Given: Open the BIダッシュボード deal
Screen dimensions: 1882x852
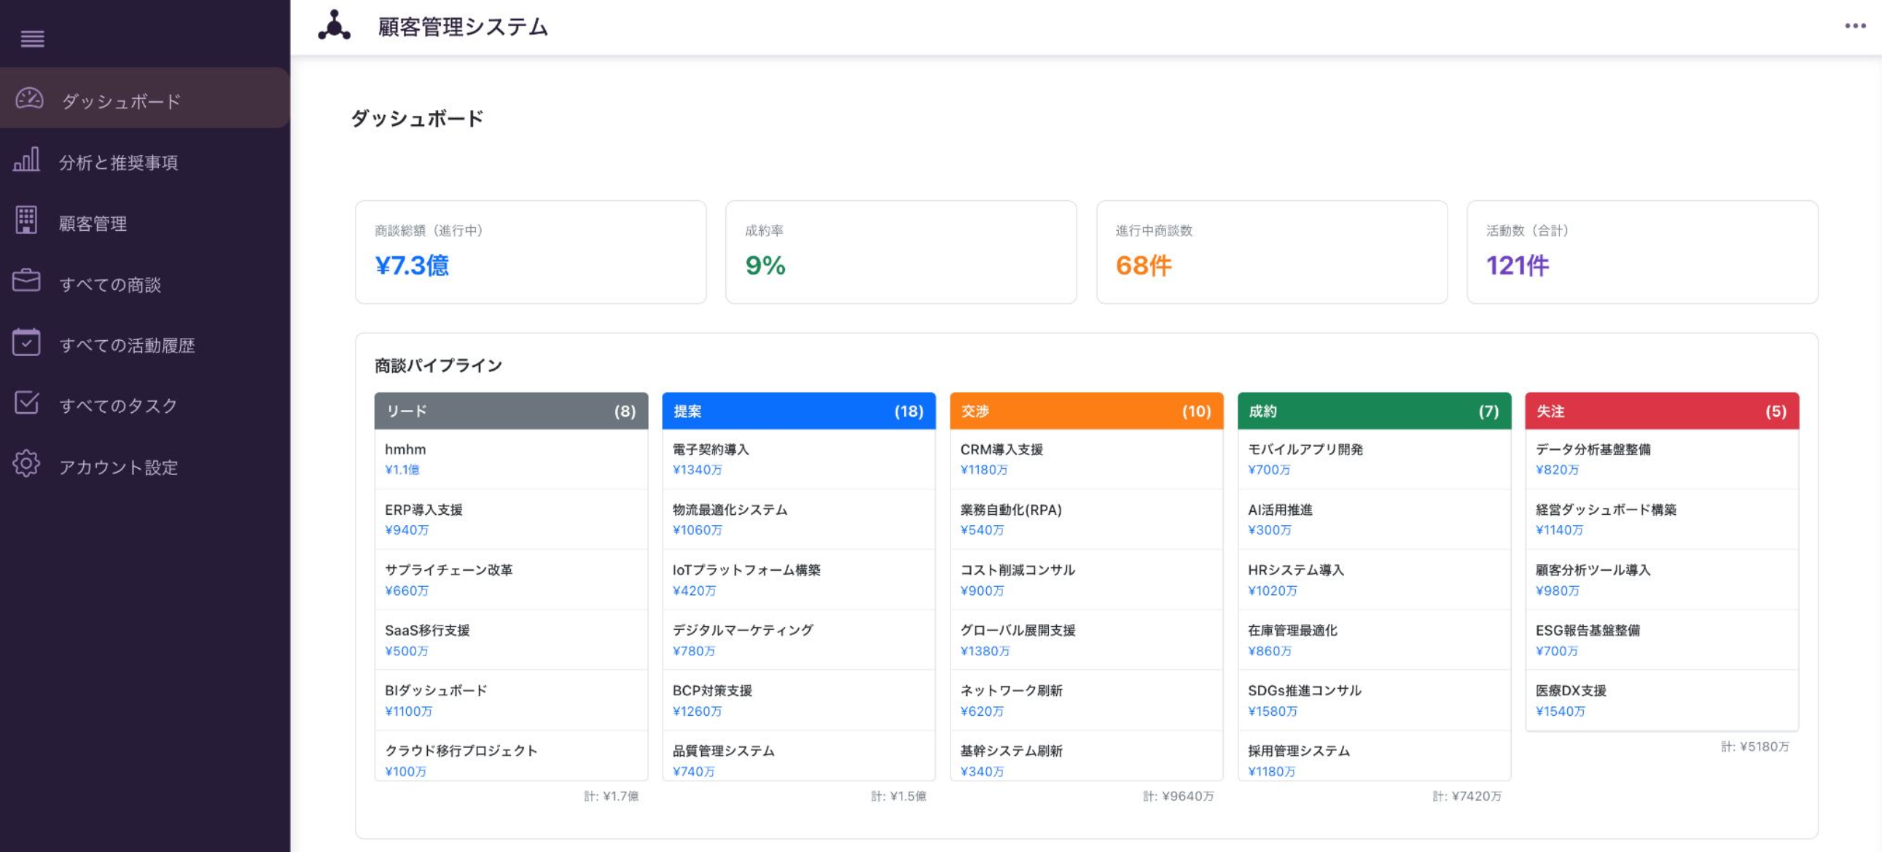Looking at the screenshot, I should coord(512,700).
